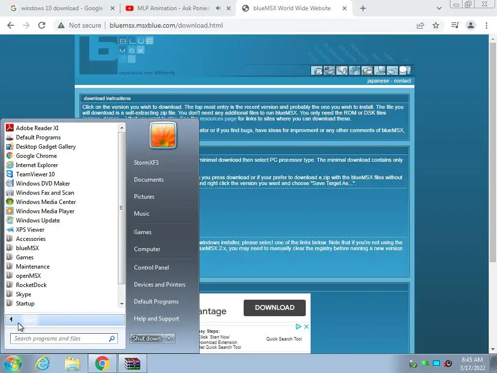
Task: Click the programs list scrollbar thumb
Action: 121,208
